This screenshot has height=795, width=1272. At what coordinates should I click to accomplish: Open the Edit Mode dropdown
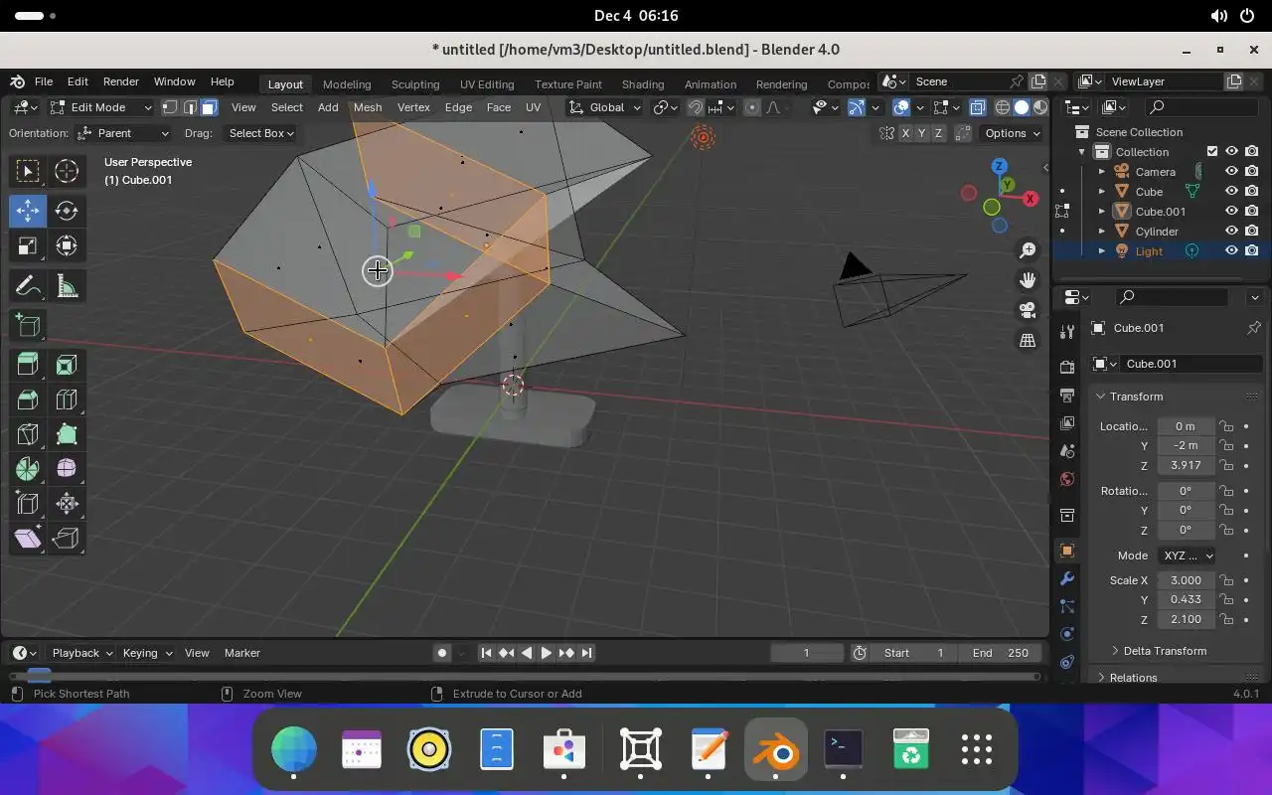point(100,107)
